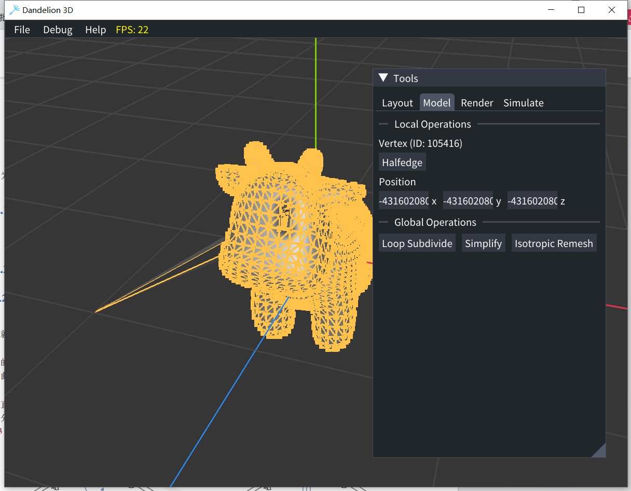
Task: Go to the Render tab
Action: pyautogui.click(x=477, y=103)
